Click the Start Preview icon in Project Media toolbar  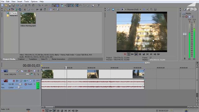tap(37, 10)
